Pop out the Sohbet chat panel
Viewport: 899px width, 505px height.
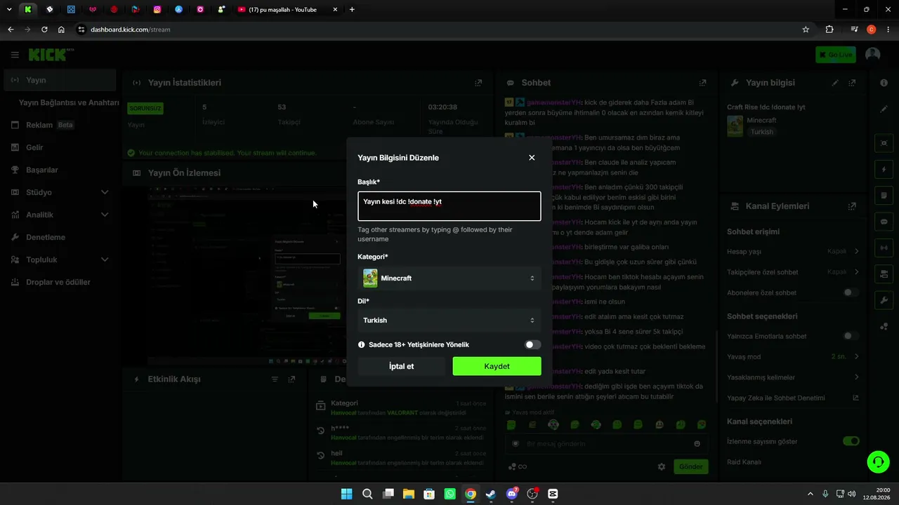pyautogui.click(x=702, y=83)
